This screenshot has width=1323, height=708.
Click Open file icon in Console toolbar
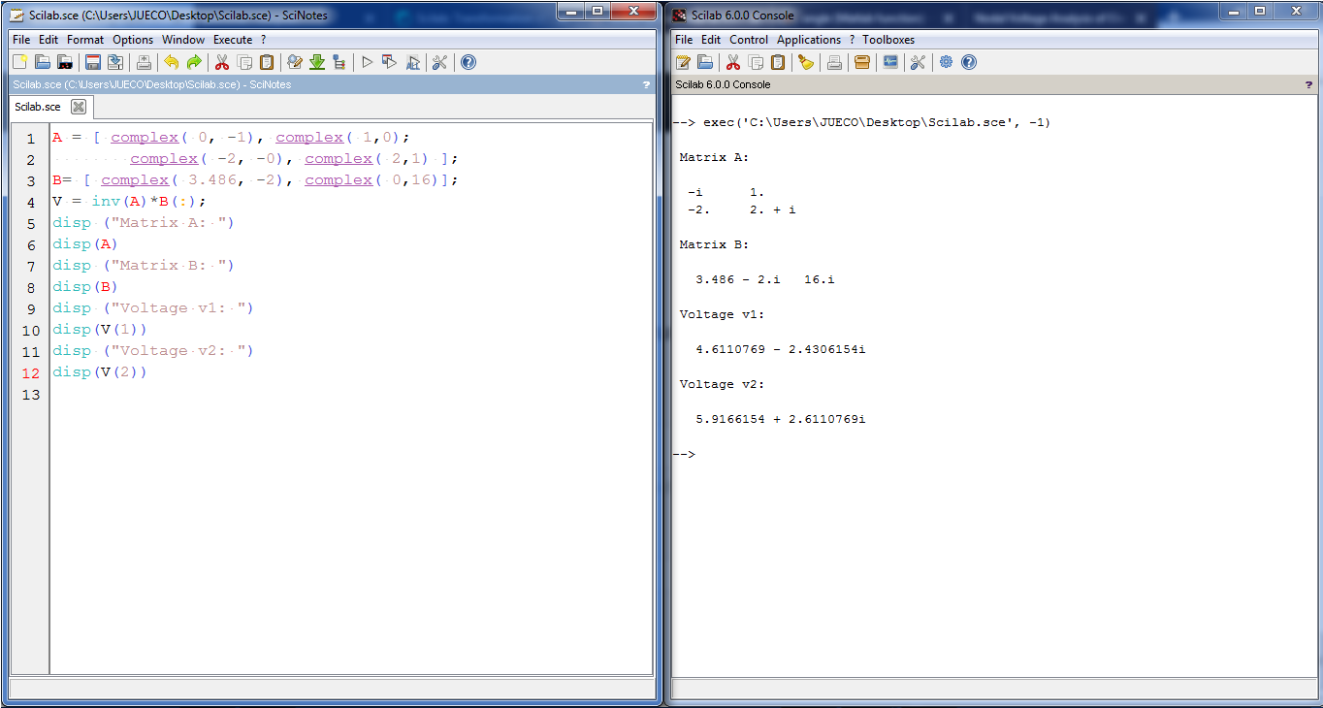tap(705, 62)
